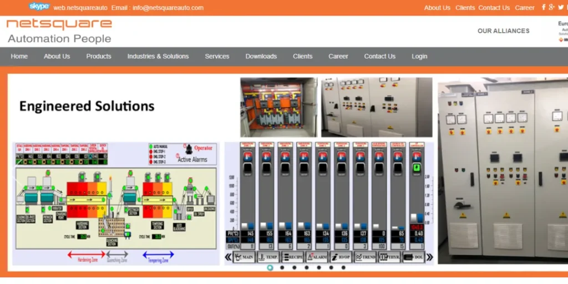Image resolution: width=568 pixels, height=284 pixels.
Task: Click Career link in orange top bar
Action: coord(525,8)
